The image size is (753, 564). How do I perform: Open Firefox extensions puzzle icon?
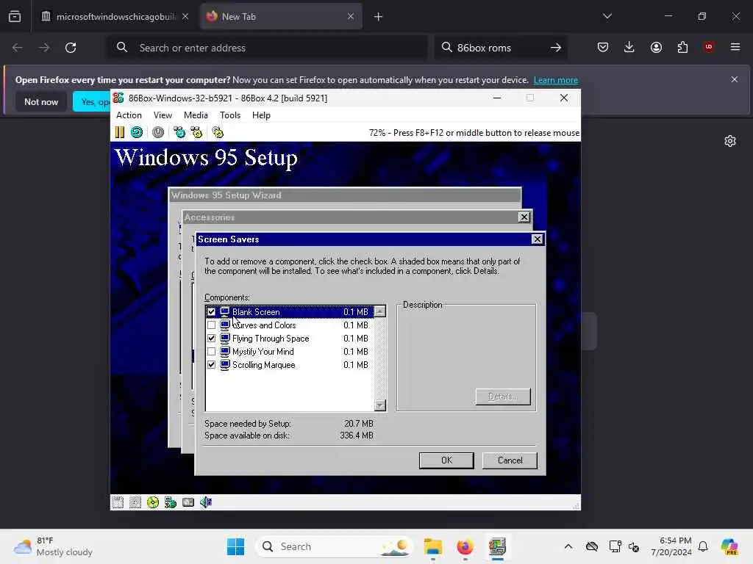coord(682,47)
